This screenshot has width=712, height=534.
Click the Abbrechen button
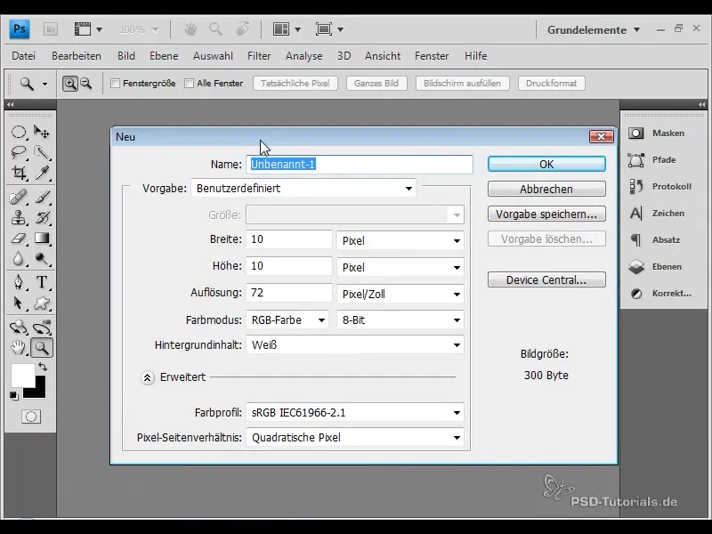(x=546, y=189)
